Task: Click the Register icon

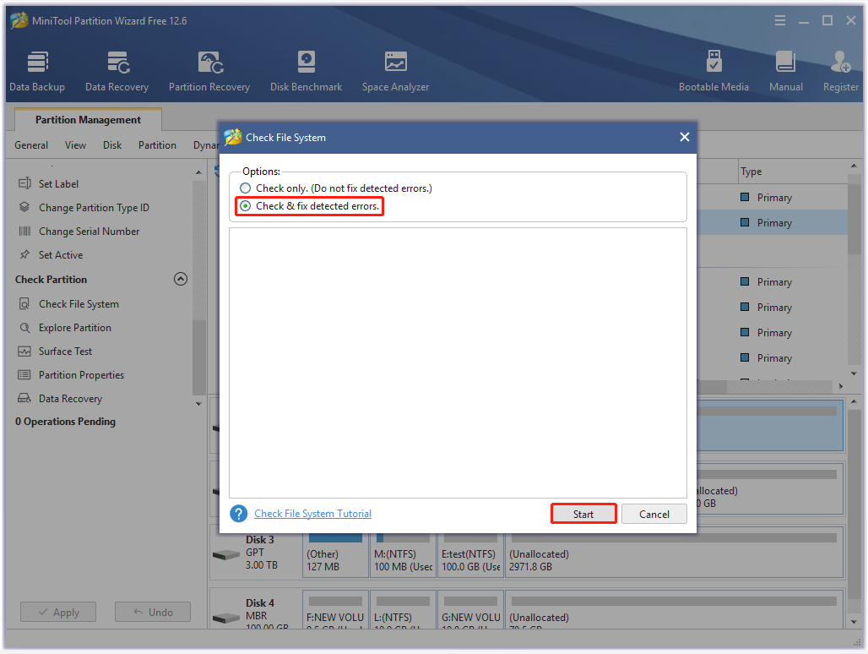Action: pyautogui.click(x=840, y=62)
